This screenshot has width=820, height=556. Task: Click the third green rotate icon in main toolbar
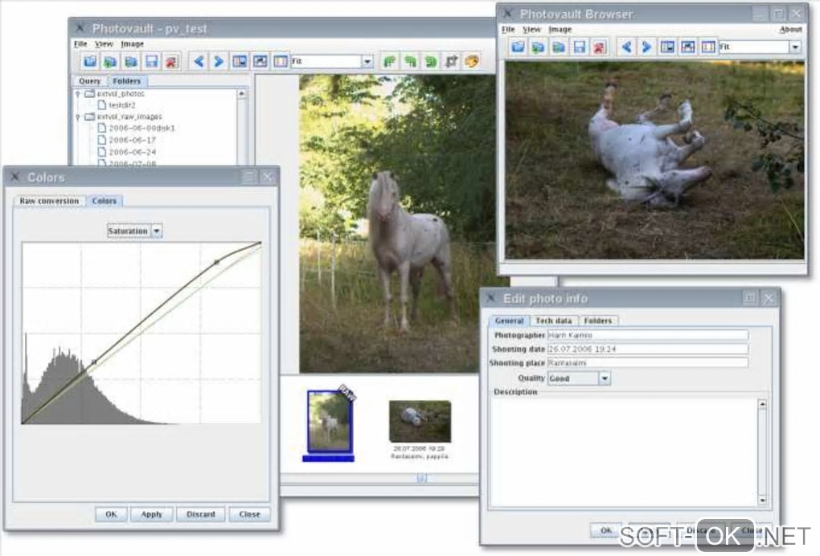(430, 62)
